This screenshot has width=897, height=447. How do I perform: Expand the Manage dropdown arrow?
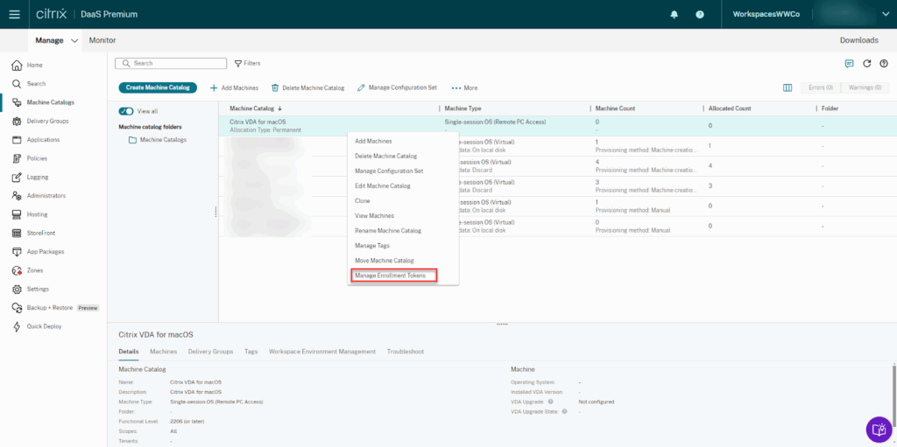point(74,40)
